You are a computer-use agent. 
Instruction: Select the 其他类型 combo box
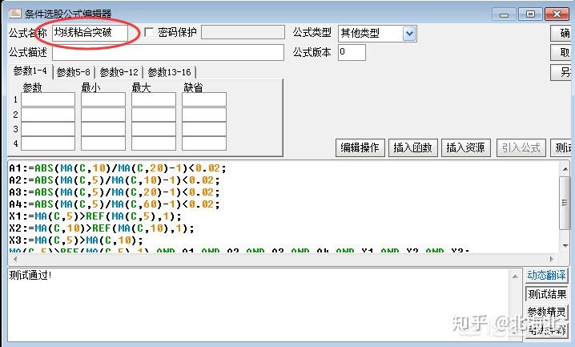pyautogui.click(x=377, y=34)
